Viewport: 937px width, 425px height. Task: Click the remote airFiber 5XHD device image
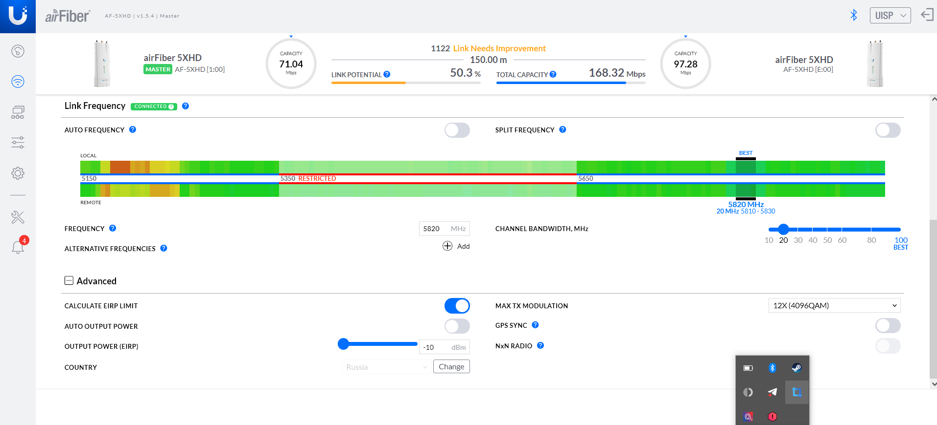click(875, 64)
